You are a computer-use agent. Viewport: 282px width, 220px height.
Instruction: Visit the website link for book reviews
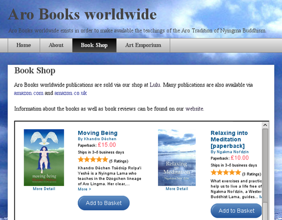(194, 109)
